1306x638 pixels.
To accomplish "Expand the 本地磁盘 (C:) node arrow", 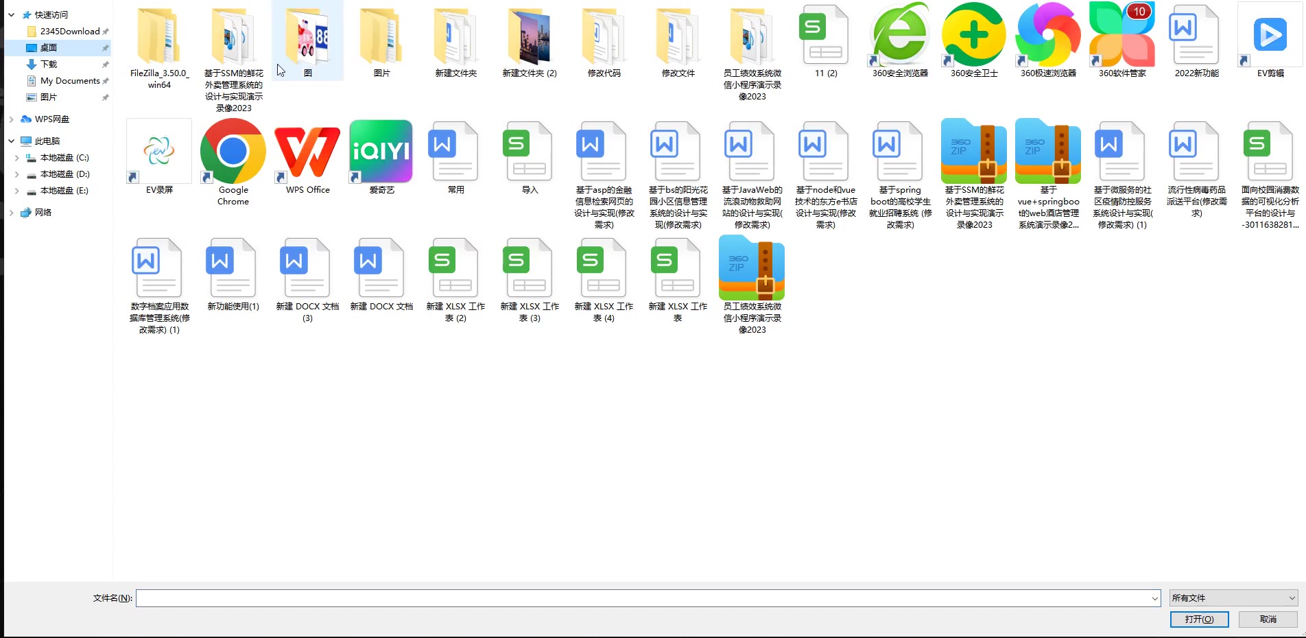I will coord(17,158).
